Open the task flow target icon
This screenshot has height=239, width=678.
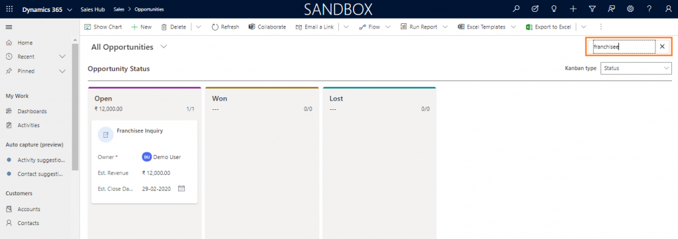(x=535, y=9)
